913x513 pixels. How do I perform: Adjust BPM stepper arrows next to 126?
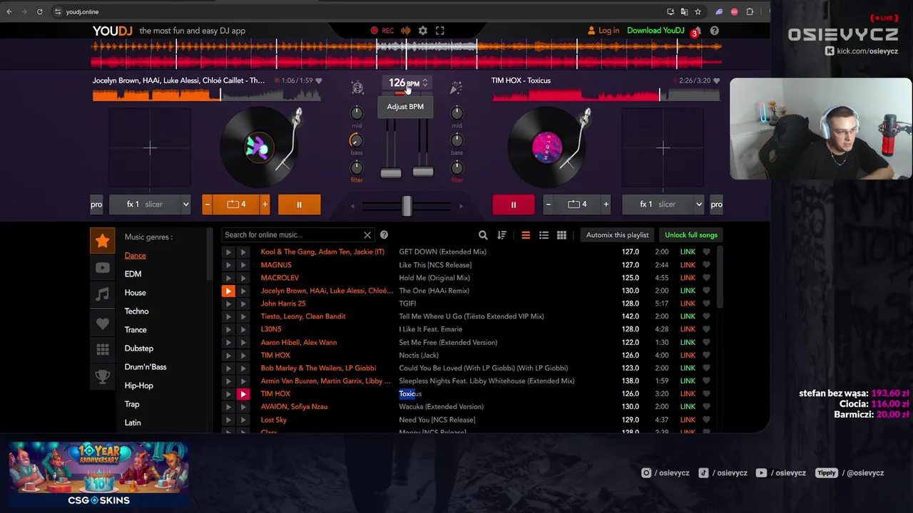point(424,83)
